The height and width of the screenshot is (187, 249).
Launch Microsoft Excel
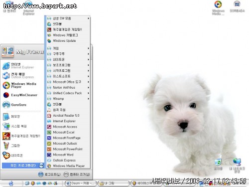pyautogui.click(x=68, y=132)
